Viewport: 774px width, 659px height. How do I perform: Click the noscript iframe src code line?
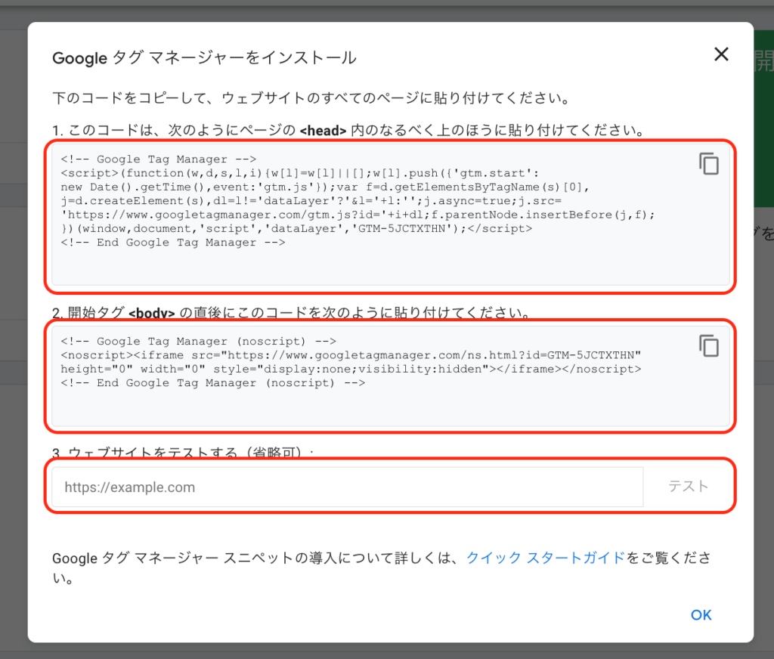click(351, 355)
